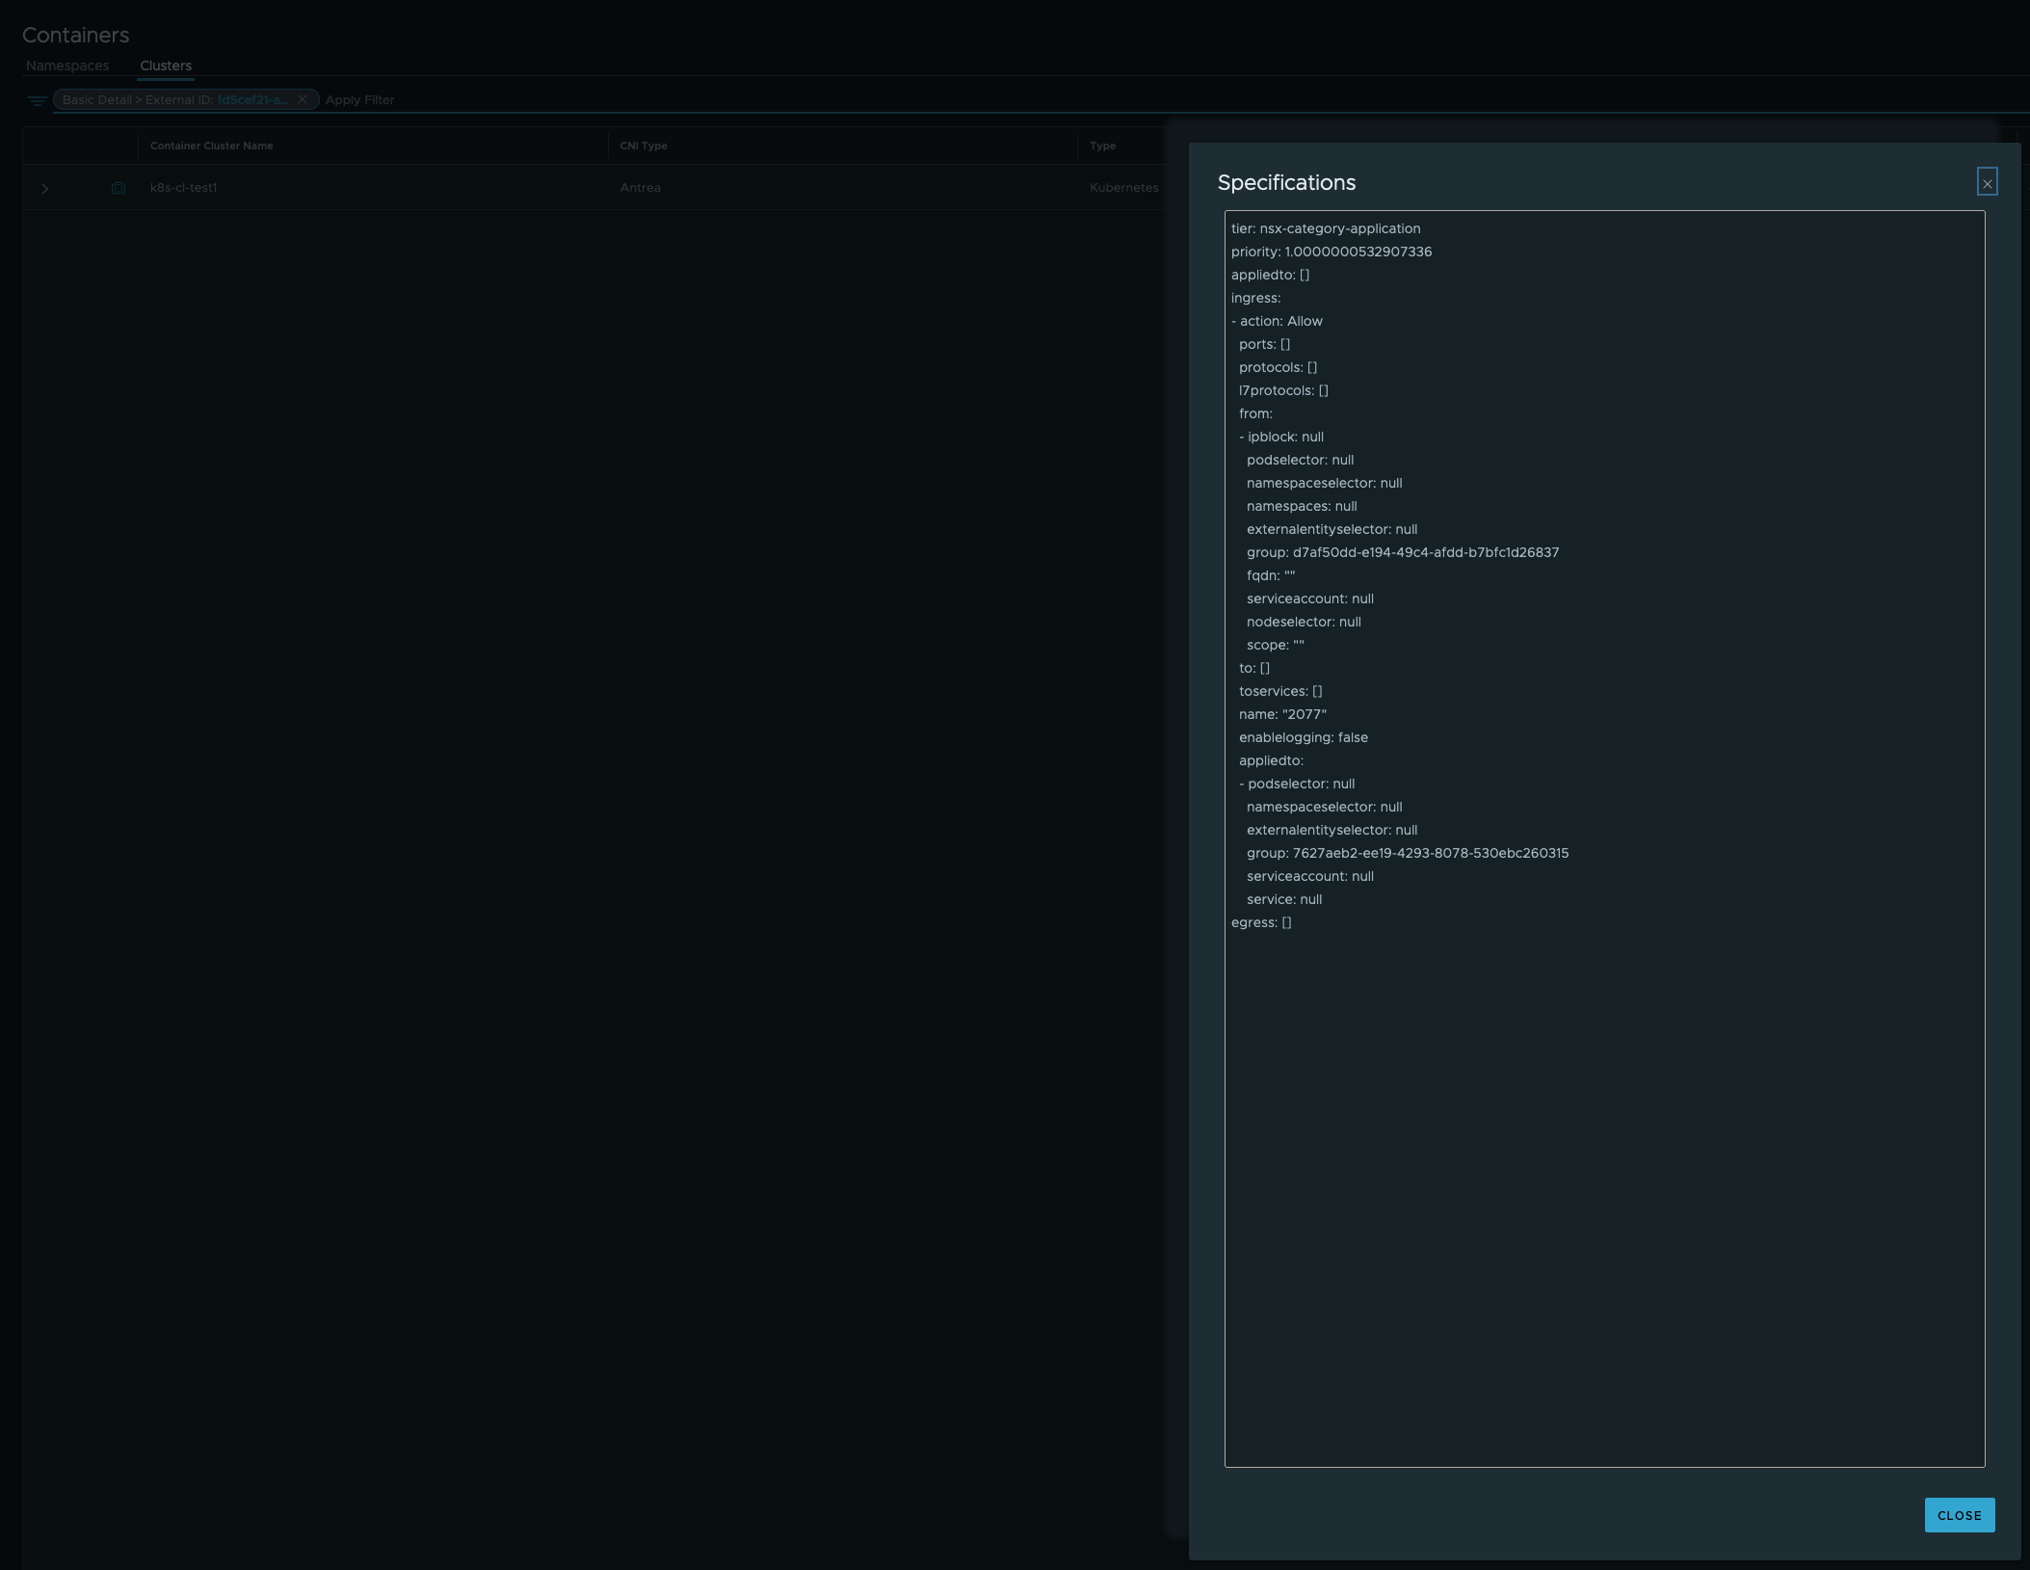This screenshot has width=2030, height=1570.
Task: Click the cluster icon beside k8s-cl-test1
Action: (119, 188)
